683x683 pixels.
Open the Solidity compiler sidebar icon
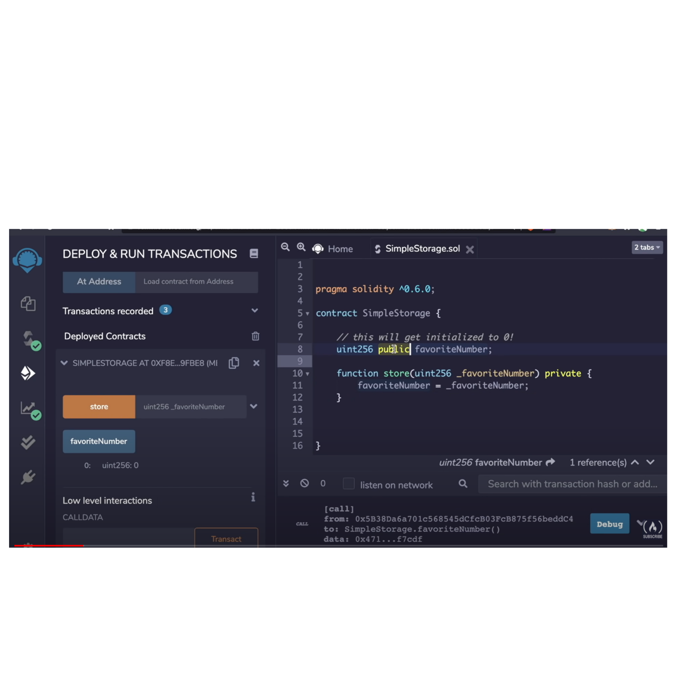coord(30,339)
